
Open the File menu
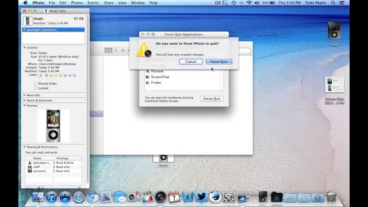click(x=52, y=3)
